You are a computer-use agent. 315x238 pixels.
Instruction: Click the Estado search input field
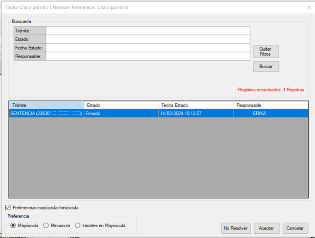point(147,39)
